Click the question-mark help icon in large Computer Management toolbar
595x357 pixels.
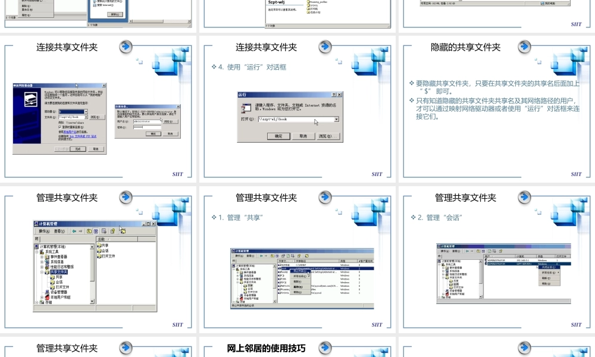coord(112,231)
